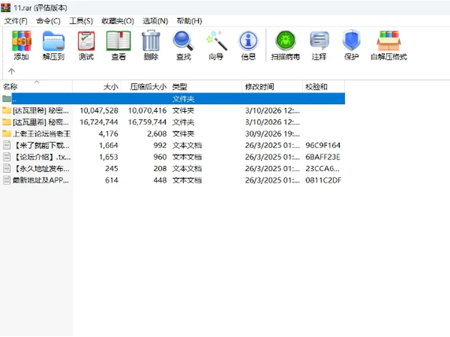This screenshot has height=337, width=450.
Task: Open the 命令(C) menu
Action: 48,21
